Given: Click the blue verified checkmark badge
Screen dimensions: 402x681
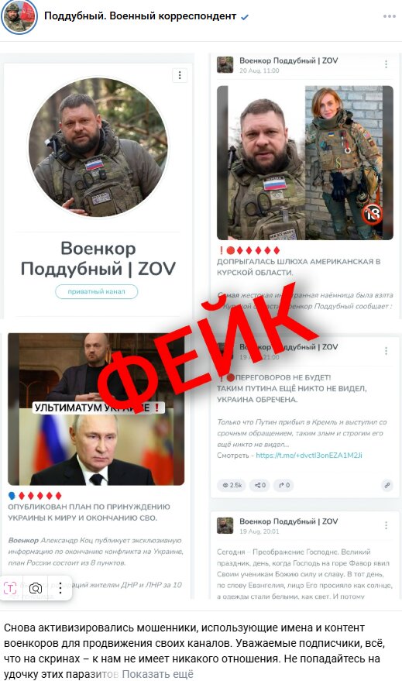Looking at the screenshot, I should click(x=245, y=17).
